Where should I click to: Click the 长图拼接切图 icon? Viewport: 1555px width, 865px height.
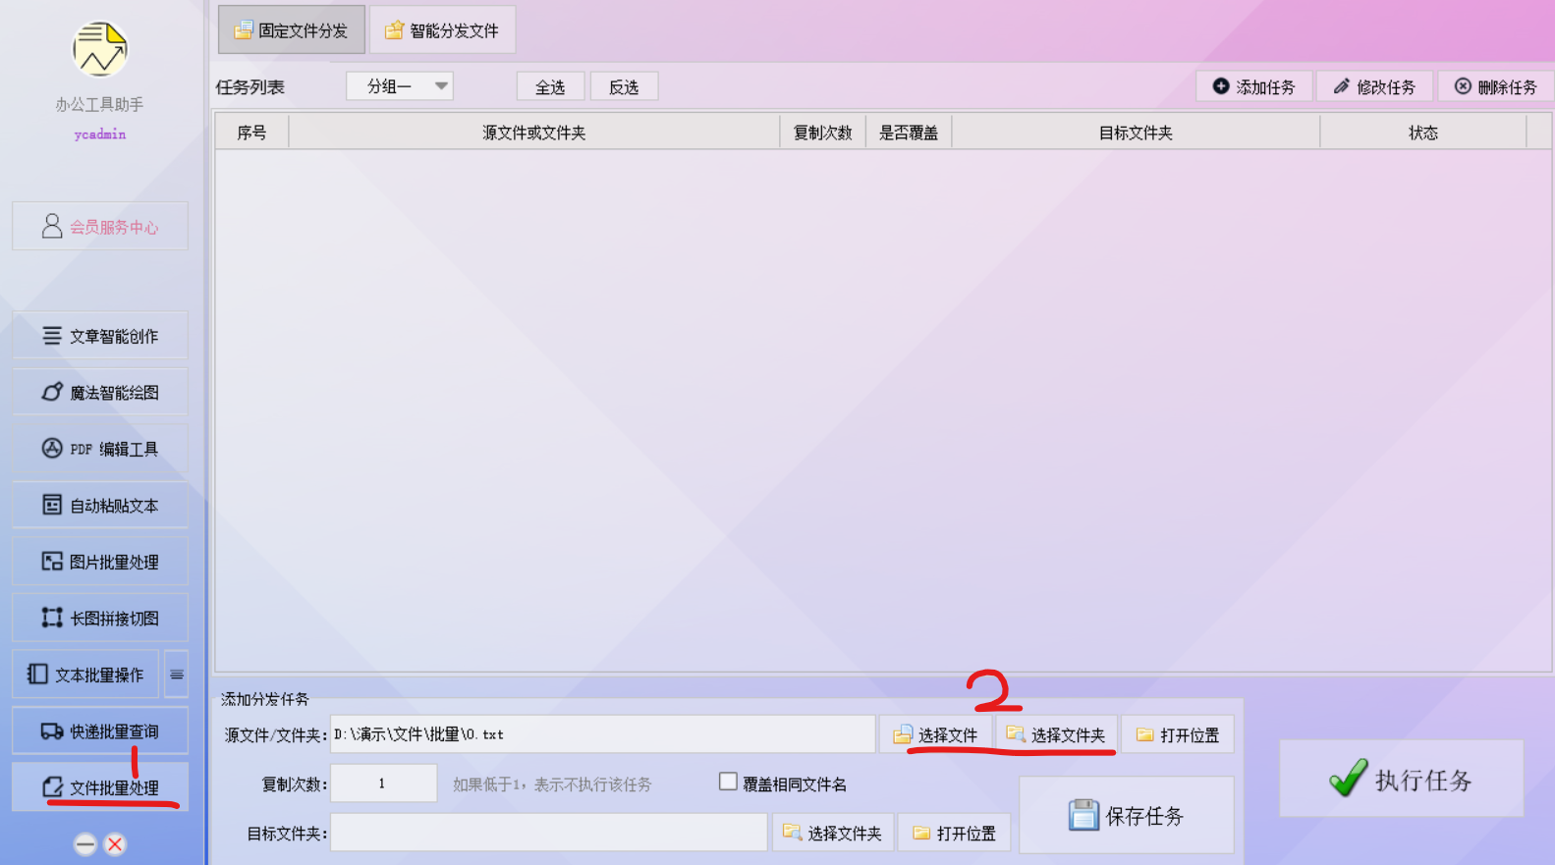(x=52, y=618)
